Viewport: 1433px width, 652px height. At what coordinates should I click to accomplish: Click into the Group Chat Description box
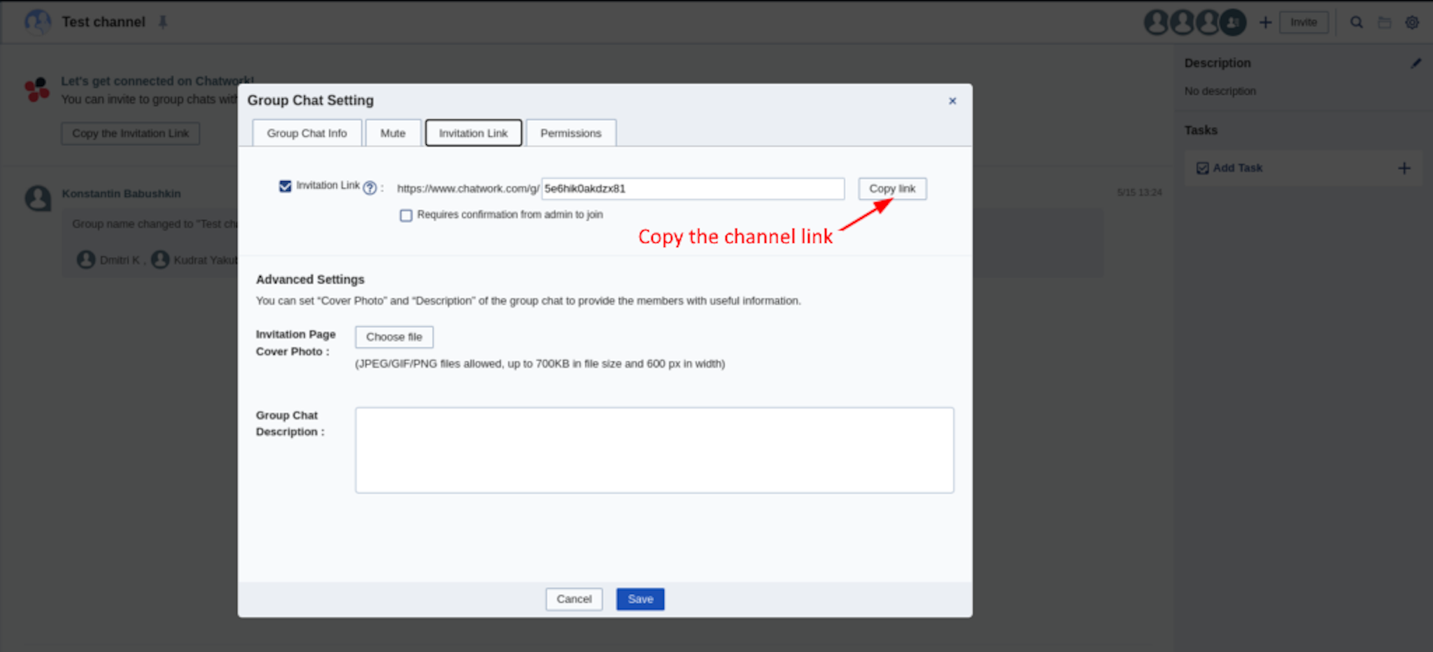click(654, 451)
